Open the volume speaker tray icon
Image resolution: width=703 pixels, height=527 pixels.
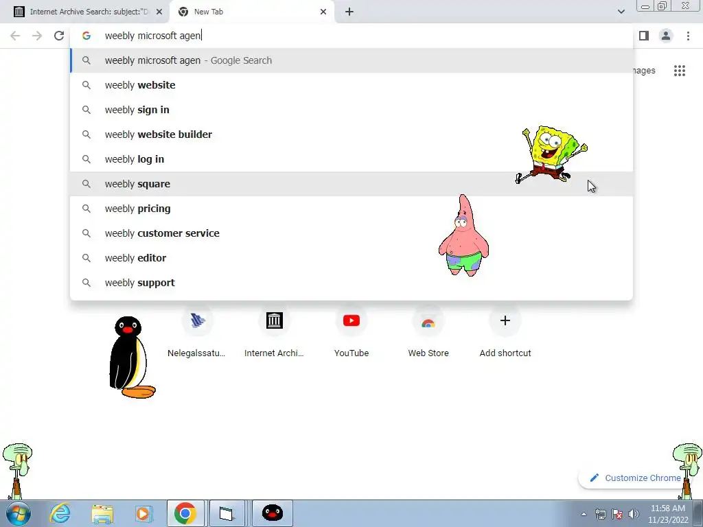(x=634, y=514)
